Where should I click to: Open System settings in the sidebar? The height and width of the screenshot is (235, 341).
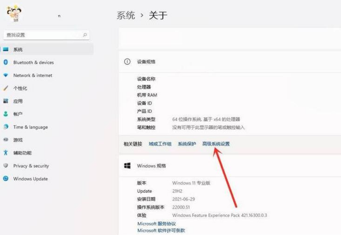coord(17,49)
